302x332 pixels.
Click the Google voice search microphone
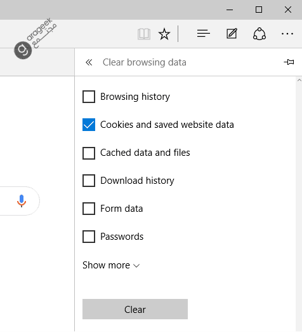[22, 201]
